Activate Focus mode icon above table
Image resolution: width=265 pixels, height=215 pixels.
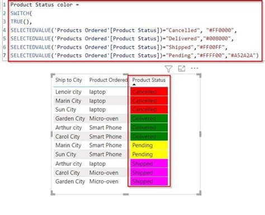[182, 68]
